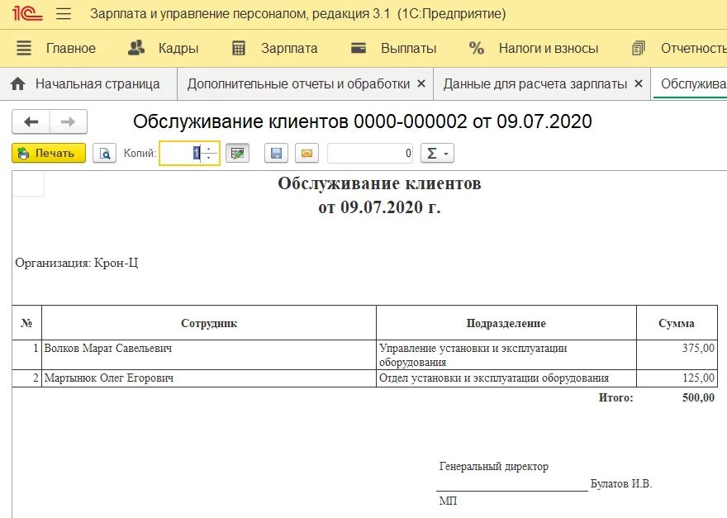Click the Генеральный директор text
The image size is (727, 518).
tap(494, 467)
